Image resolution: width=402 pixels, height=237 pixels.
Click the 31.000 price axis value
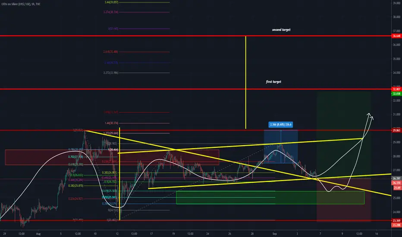click(396, 115)
